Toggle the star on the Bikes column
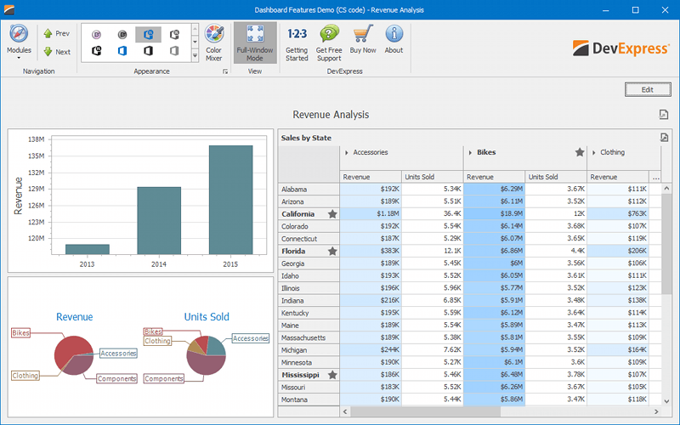Viewport: 680px width, 425px height. click(x=580, y=153)
